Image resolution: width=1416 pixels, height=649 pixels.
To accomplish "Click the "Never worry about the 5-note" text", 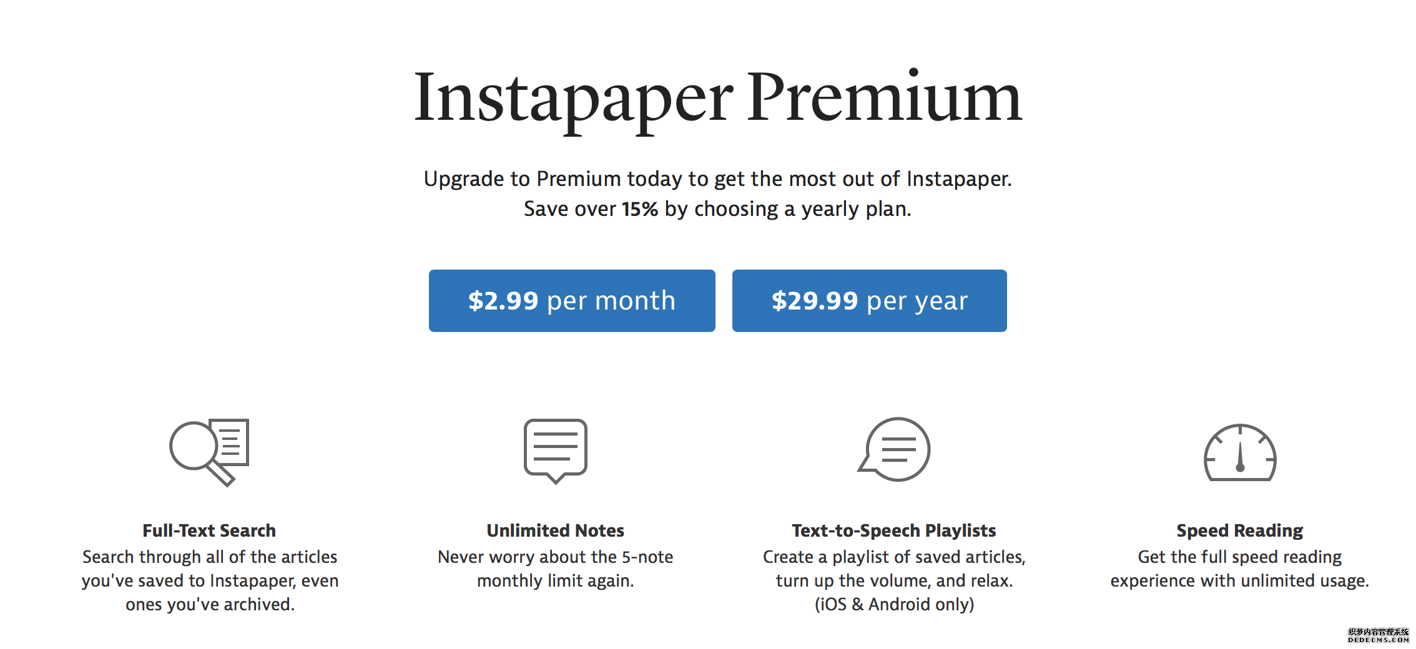I will click(x=555, y=557).
